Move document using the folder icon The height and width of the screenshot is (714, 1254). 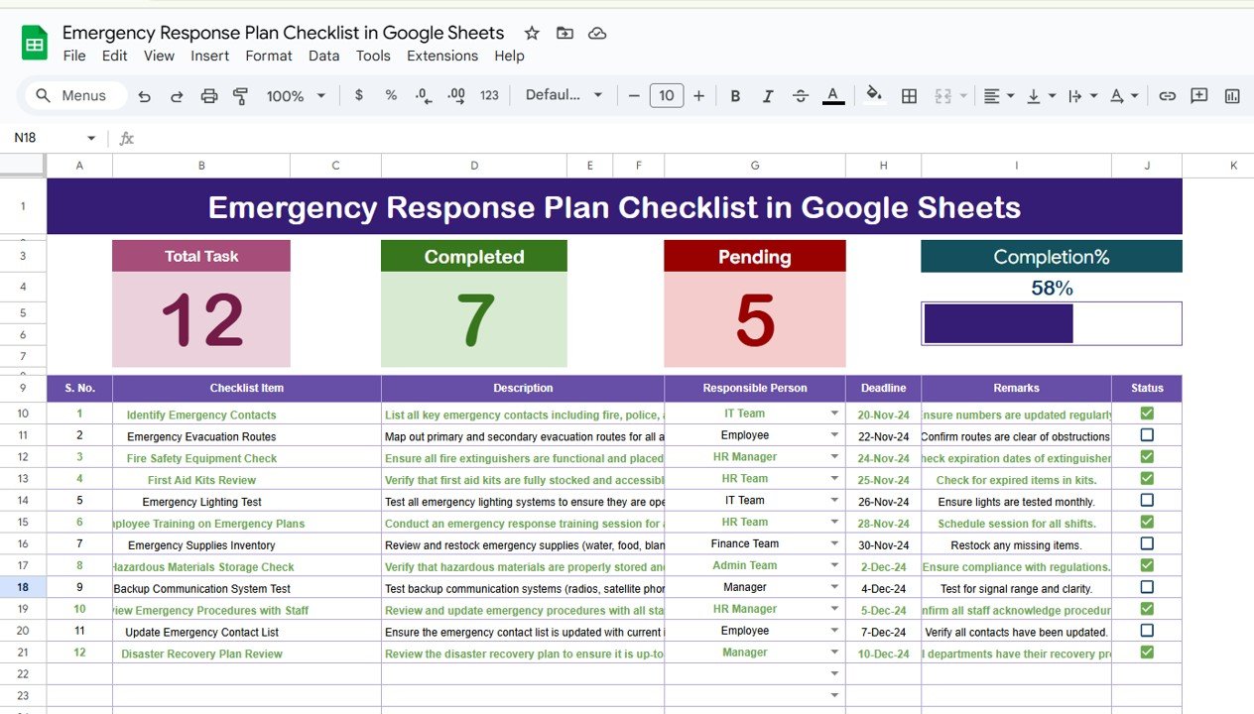coord(564,33)
